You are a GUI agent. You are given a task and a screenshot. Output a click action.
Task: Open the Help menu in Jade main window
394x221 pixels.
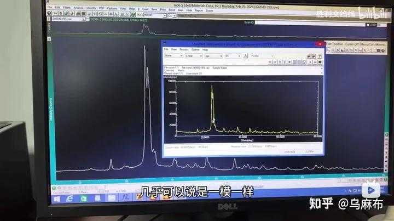pos(132,9)
